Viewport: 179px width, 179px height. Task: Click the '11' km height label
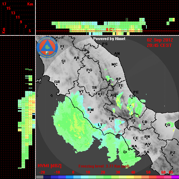[x=18, y=17]
